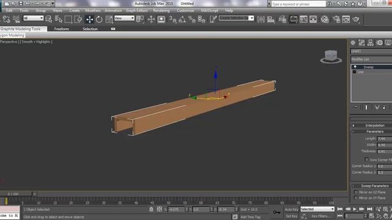Enable Mirror on XY Plane
This screenshot has height=220, width=392.
point(356,198)
